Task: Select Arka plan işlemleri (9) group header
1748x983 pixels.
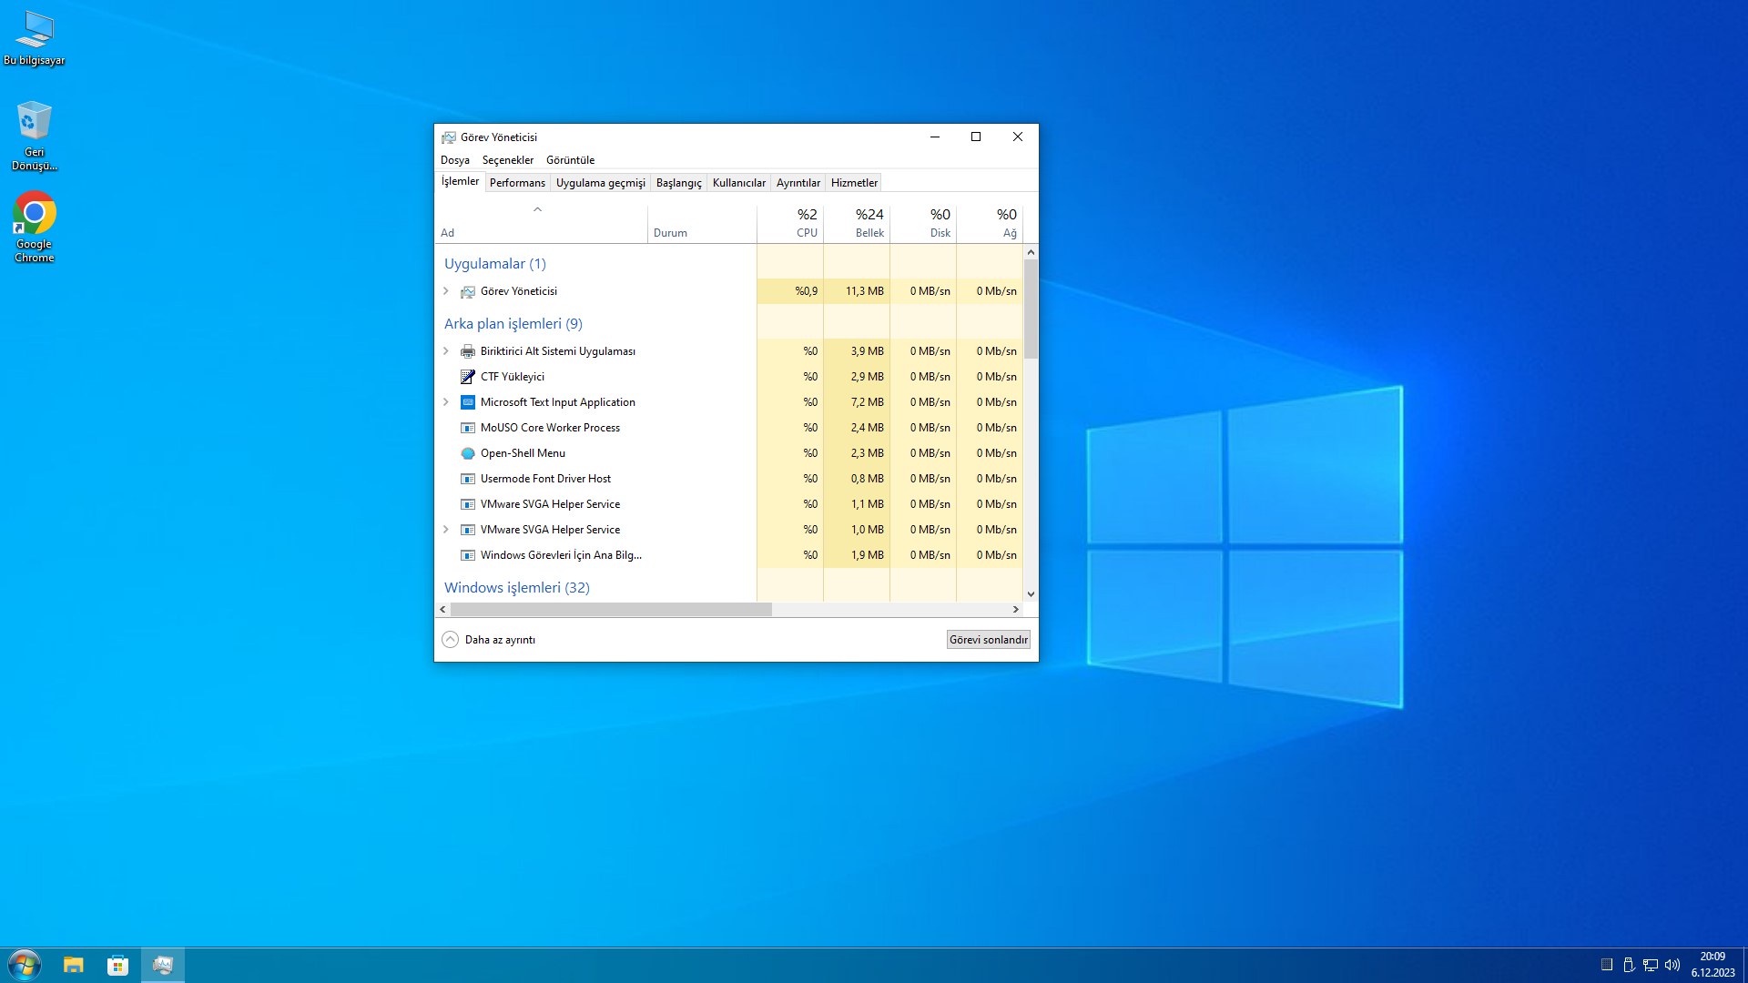Action: [513, 324]
